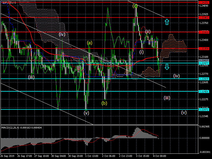Select the red 1.23580 price level tag
The width and height of the screenshot is (212, 159).
point(204,32)
